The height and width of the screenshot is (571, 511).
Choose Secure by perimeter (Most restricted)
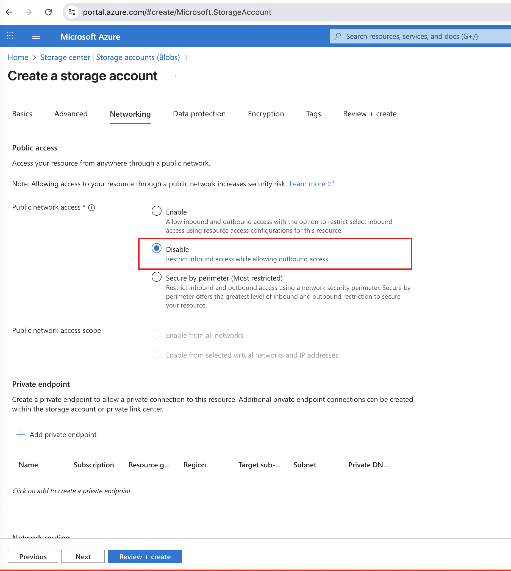point(156,277)
